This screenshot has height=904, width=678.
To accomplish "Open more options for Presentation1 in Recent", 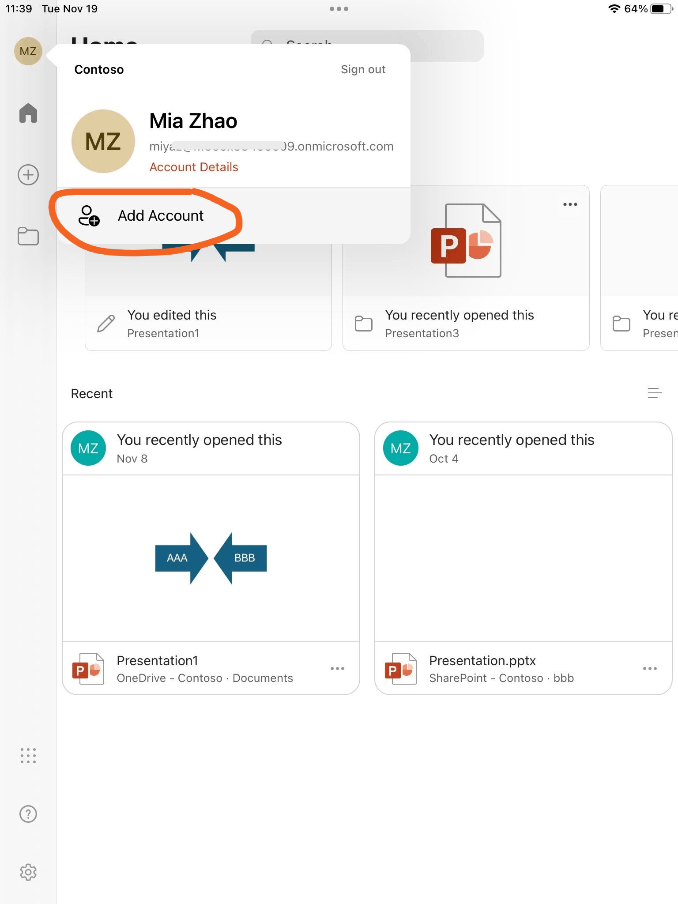I will (x=337, y=668).
